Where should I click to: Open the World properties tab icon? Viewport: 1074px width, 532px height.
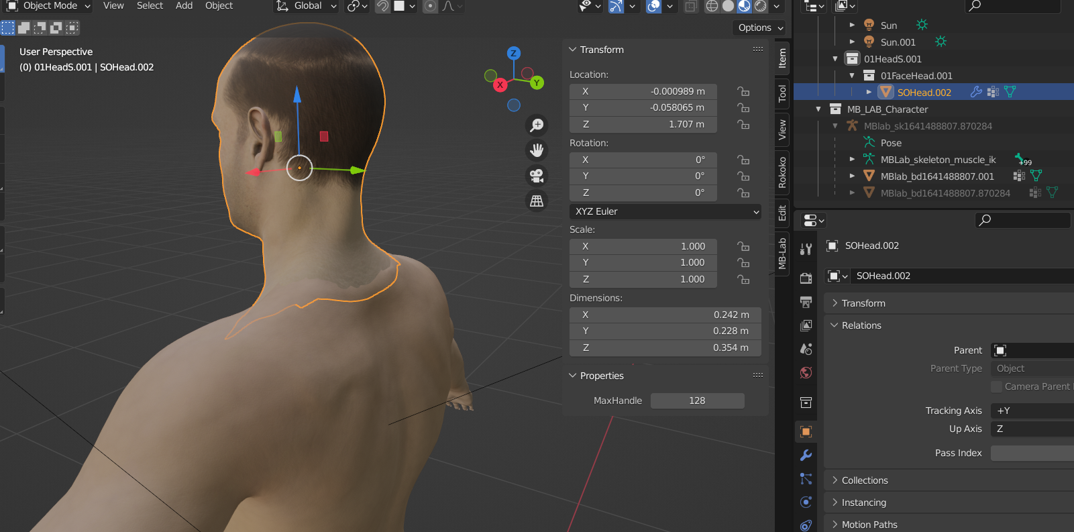pos(806,372)
